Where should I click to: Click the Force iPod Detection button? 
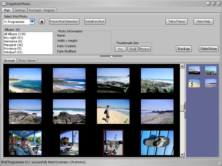[64, 22]
